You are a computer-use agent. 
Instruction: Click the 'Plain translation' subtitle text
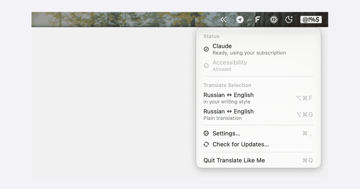coord(223,118)
